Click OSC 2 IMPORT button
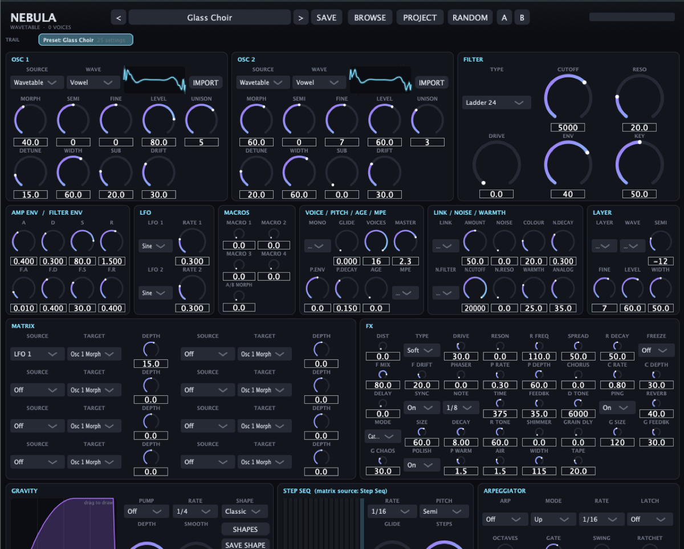Viewport: 684px width, 549px height. point(431,83)
